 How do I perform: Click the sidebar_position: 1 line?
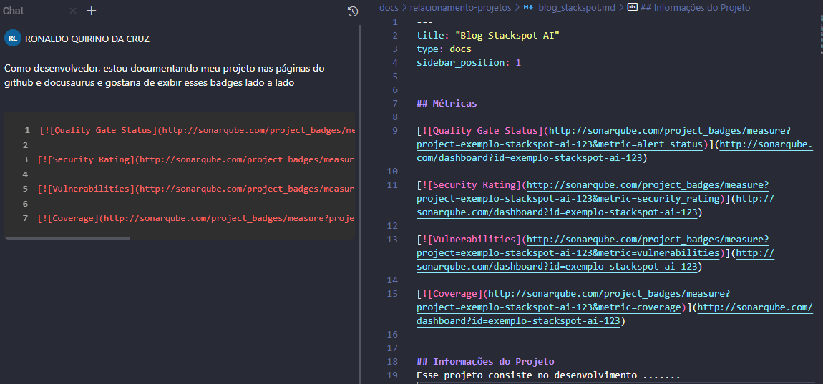[x=469, y=63]
